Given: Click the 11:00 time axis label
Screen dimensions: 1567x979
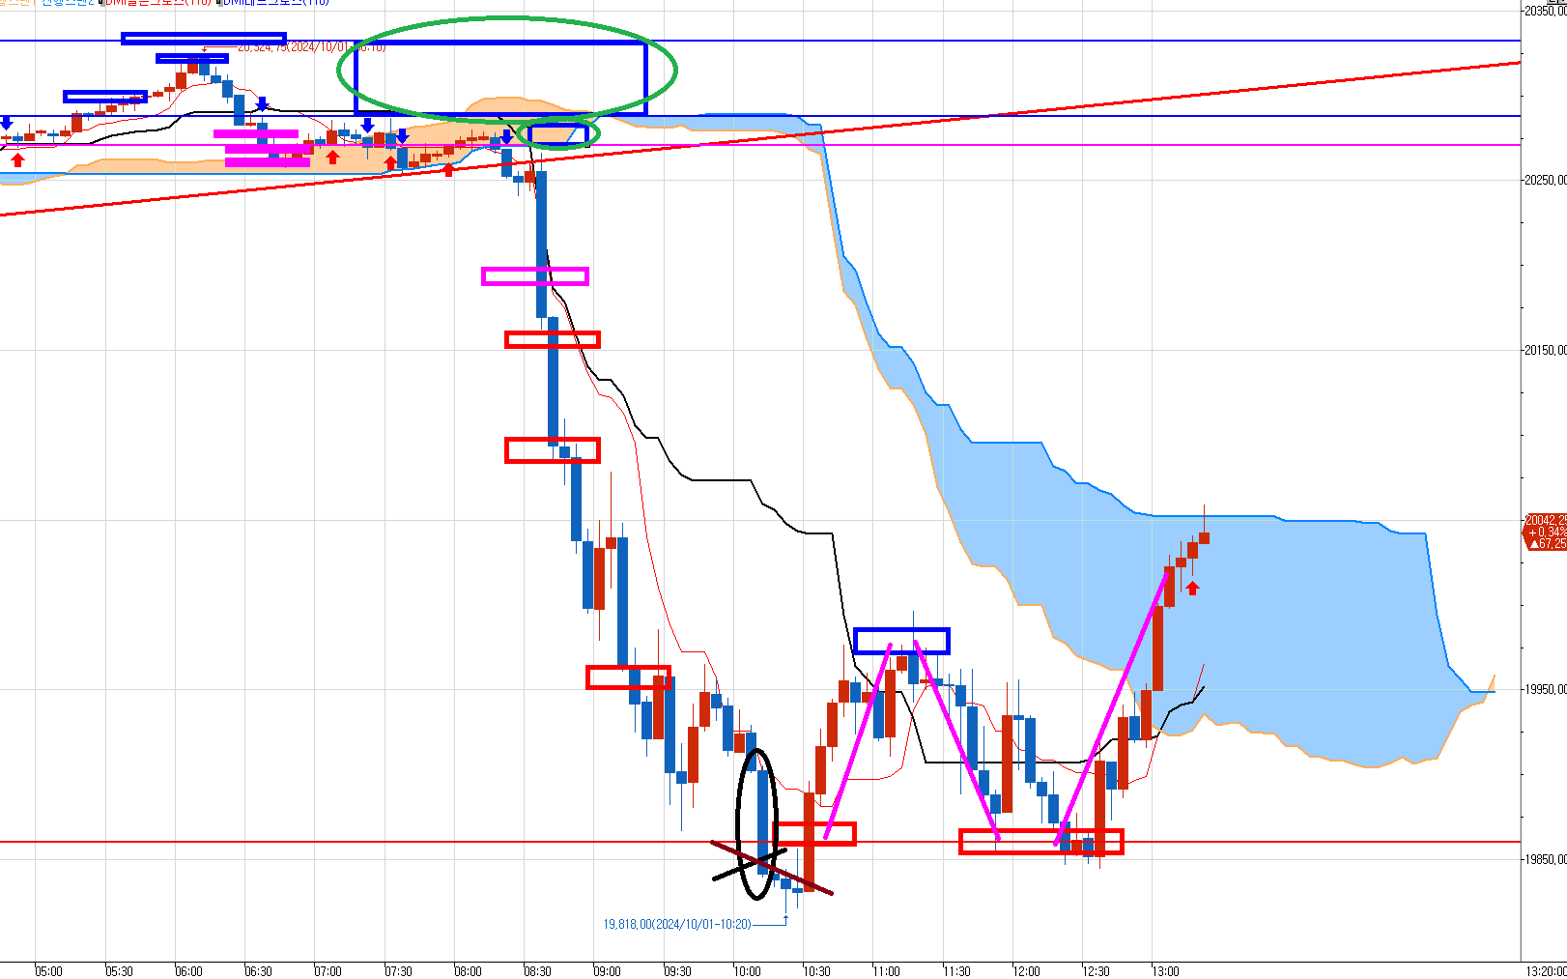Looking at the screenshot, I should [887, 971].
